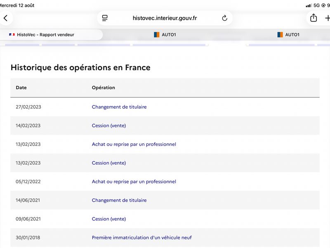Go back using the browser back arrow
The image size is (330, 248).
tap(6, 18)
